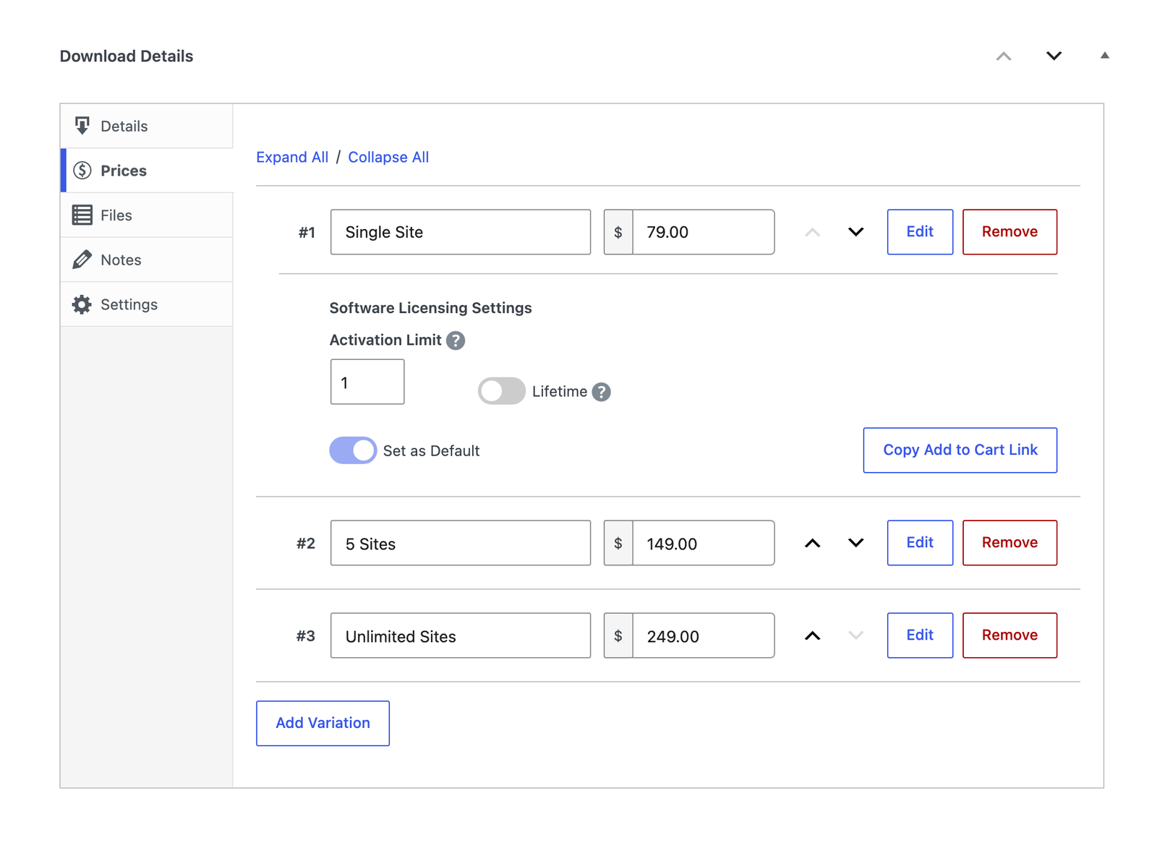Click the Expand All link
Screen dimensions: 1157x848
click(292, 157)
